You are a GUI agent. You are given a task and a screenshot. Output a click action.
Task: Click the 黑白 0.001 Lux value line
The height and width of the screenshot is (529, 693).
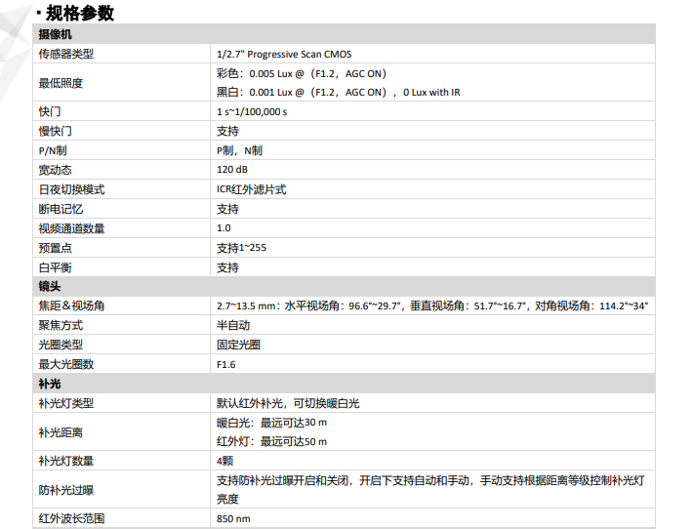[338, 93]
